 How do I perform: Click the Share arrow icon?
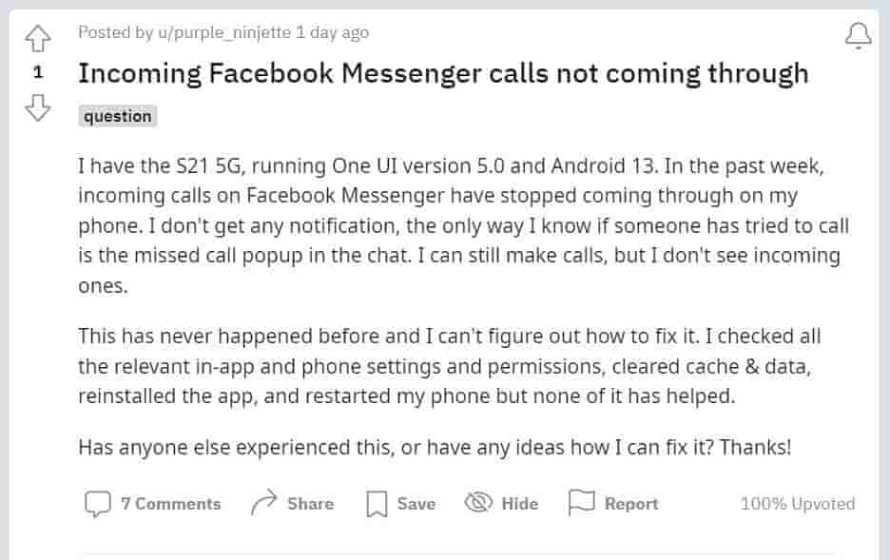pos(263,504)
